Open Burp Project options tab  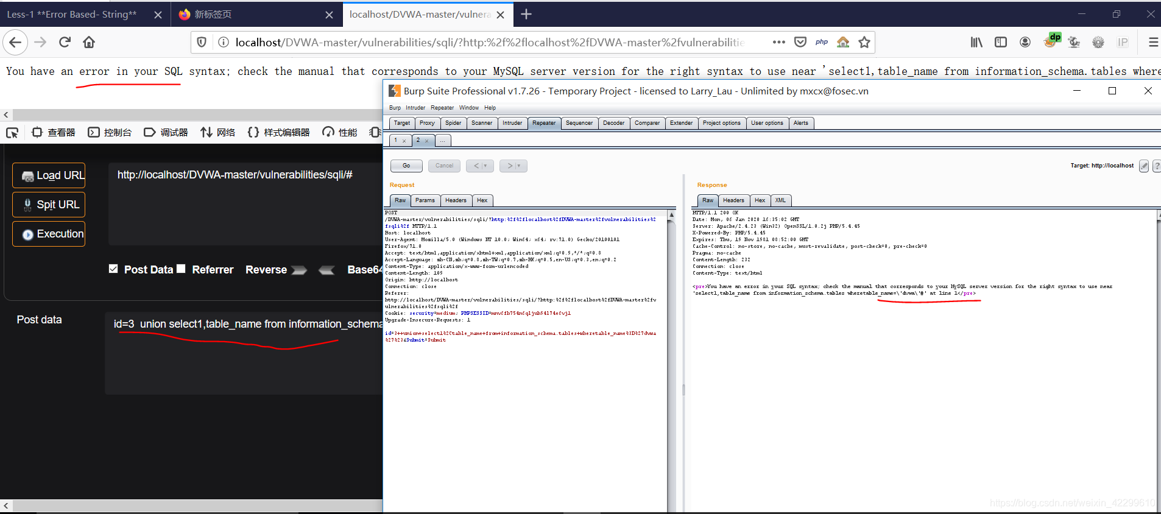click(x=722, y=123)
